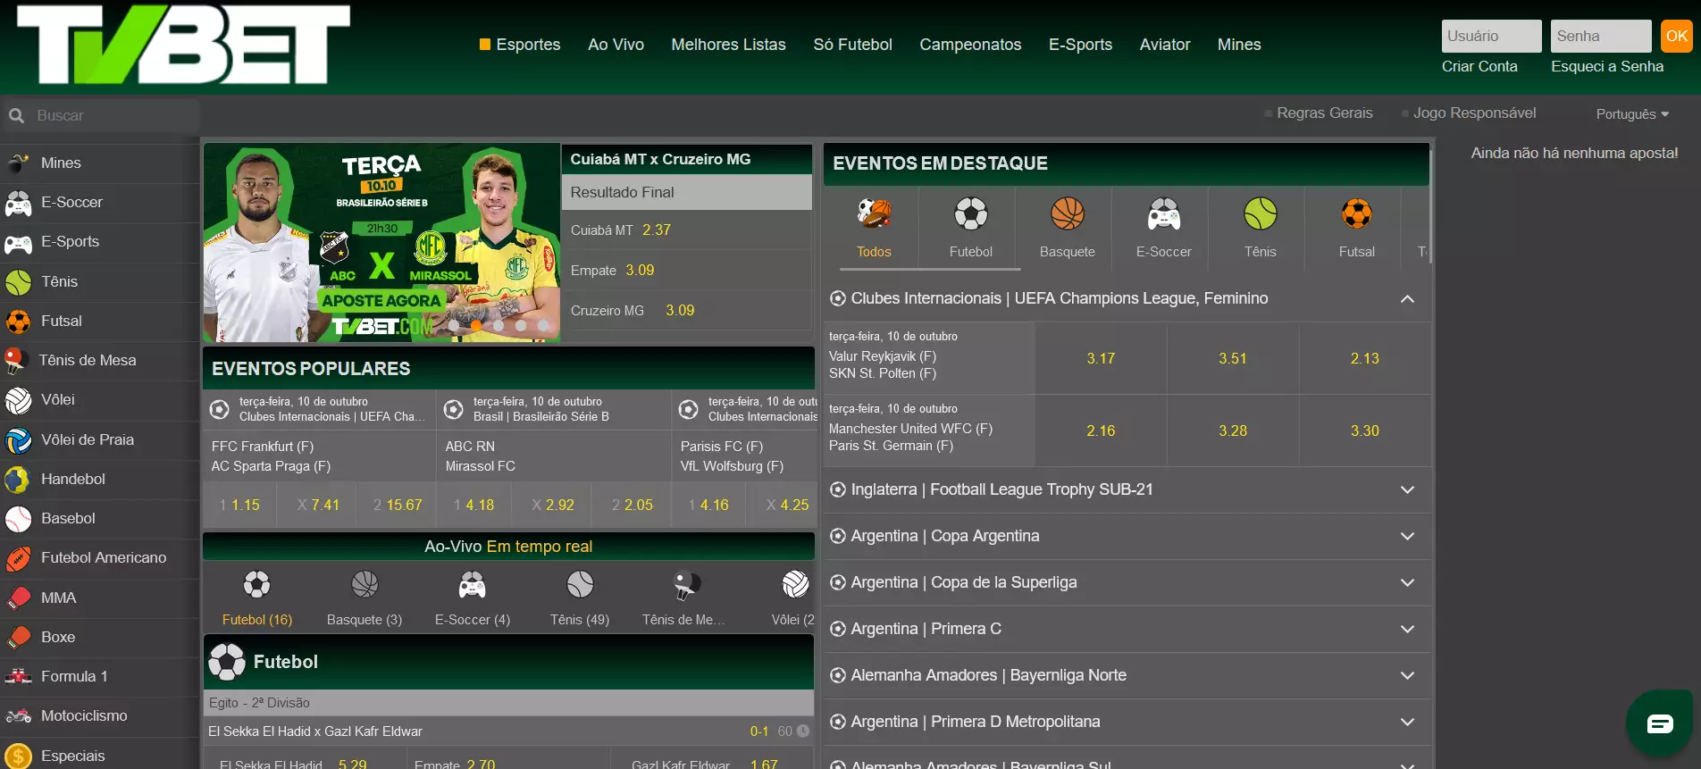The image size is (1701, 769).
Task: Select E-Soccer gamepad icon in sidebar
Action: pyautogui.click(x=18, y=203)
